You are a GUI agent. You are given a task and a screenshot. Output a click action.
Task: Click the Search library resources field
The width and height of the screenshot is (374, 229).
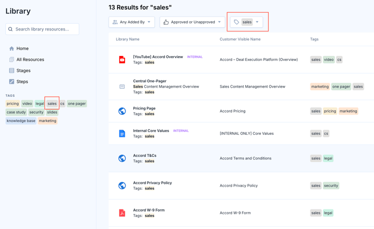[x=42, y=29]
